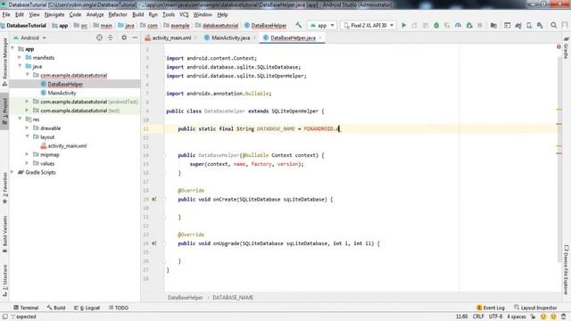
Task: Open the Event Log
Action: [x=490, y=308]
